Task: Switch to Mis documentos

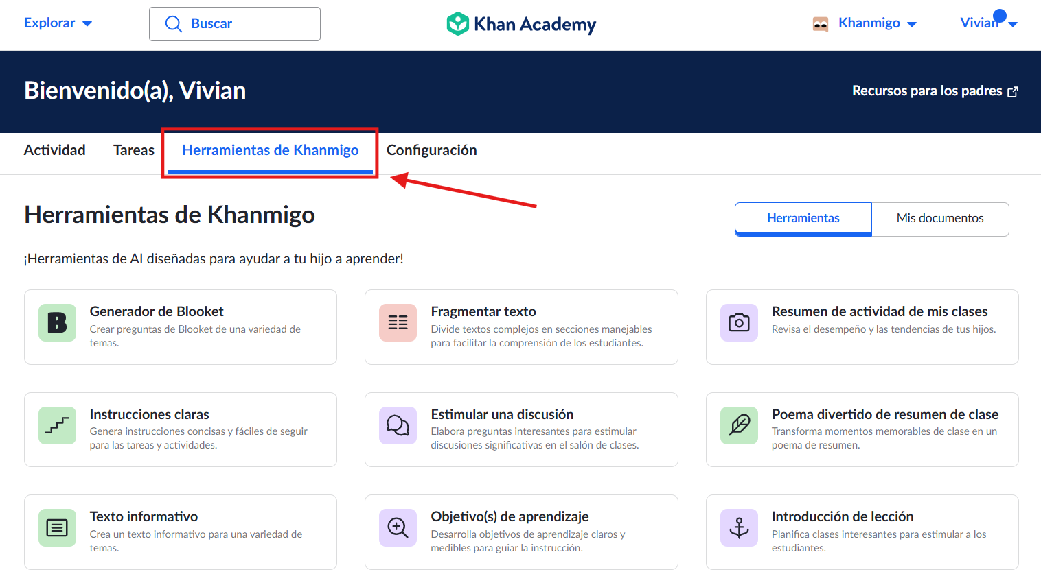Action: [x=940, y=219]
